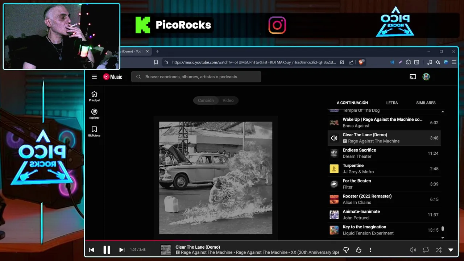This screenshot has height=261, width=464.
Task: Play For the Beaten in queue
Action: [x=384, y=184]
